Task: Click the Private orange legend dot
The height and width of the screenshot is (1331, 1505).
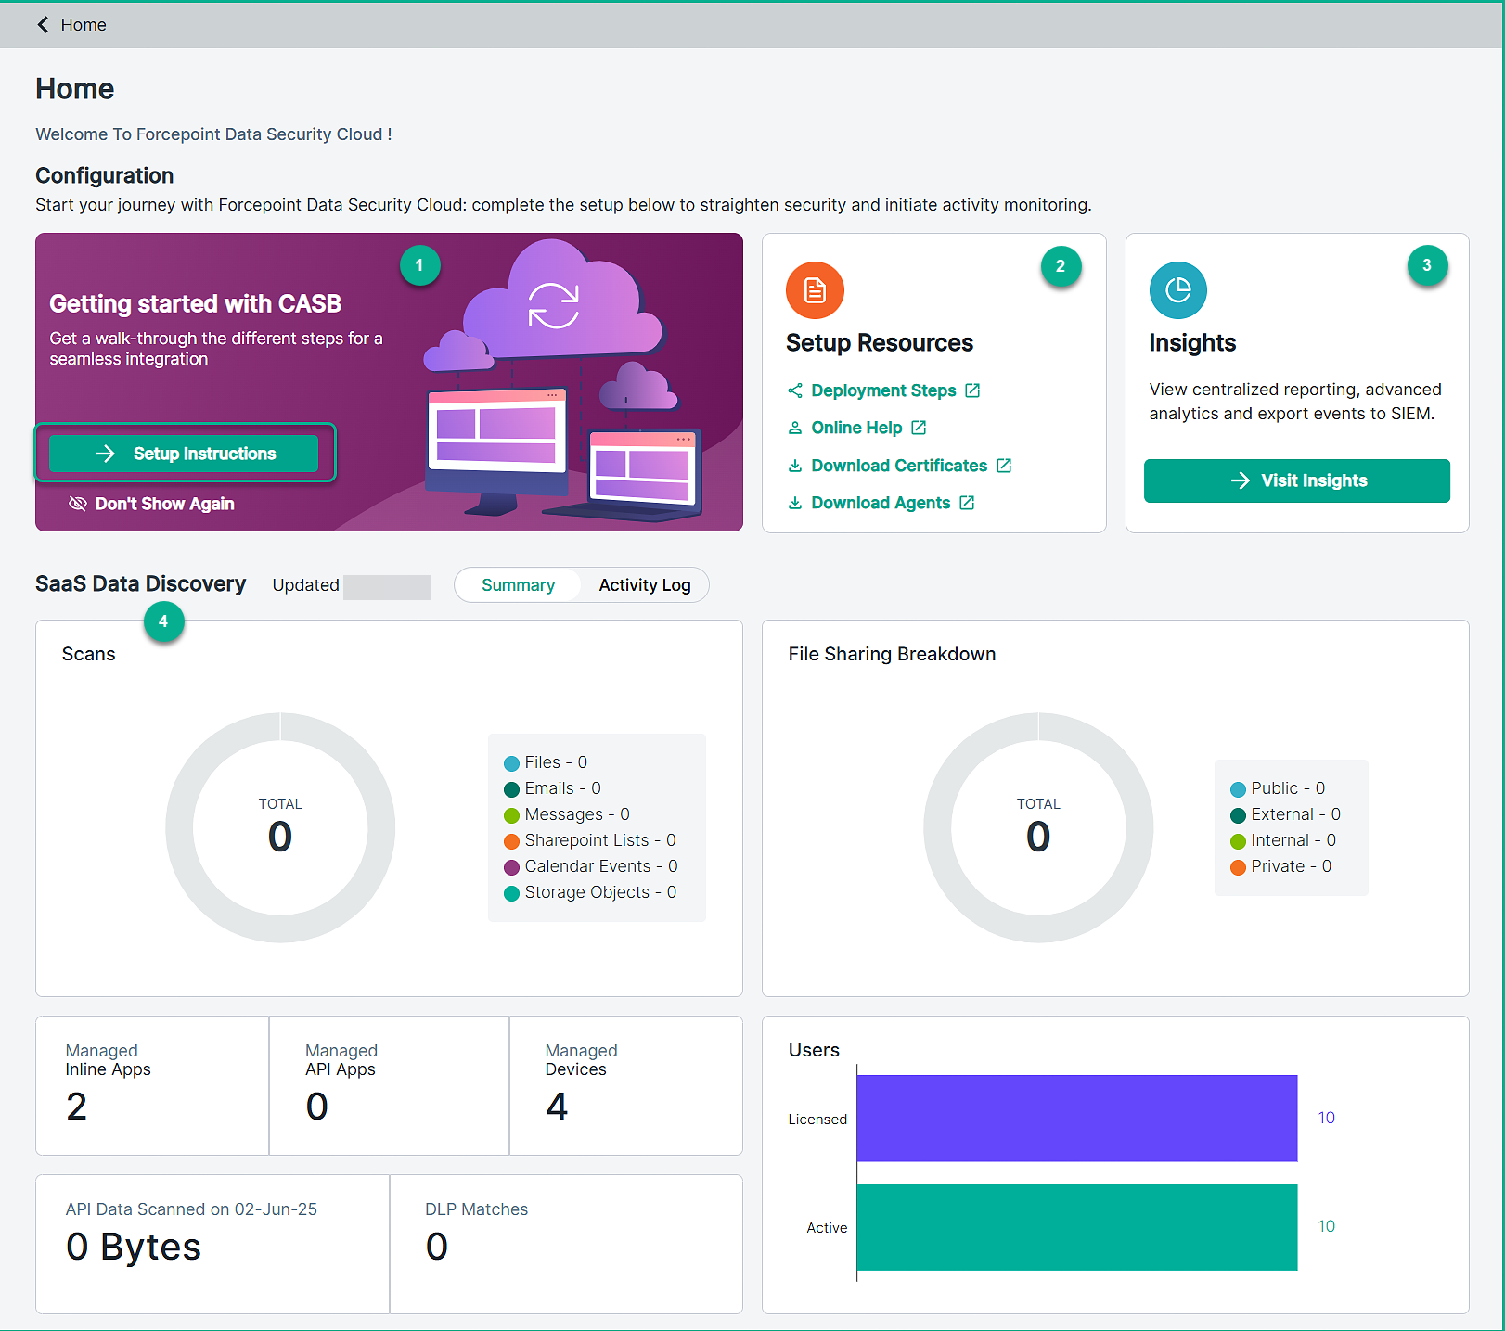Action: (1238, 867)
